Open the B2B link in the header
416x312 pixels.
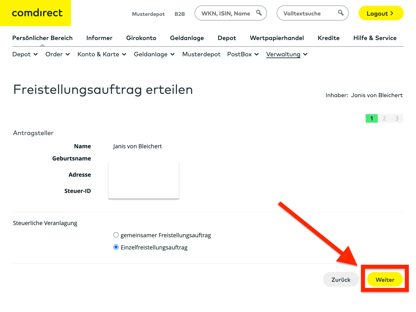pos(179,14)
